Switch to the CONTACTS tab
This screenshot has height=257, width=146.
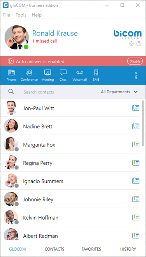click(x=55, y=249)
